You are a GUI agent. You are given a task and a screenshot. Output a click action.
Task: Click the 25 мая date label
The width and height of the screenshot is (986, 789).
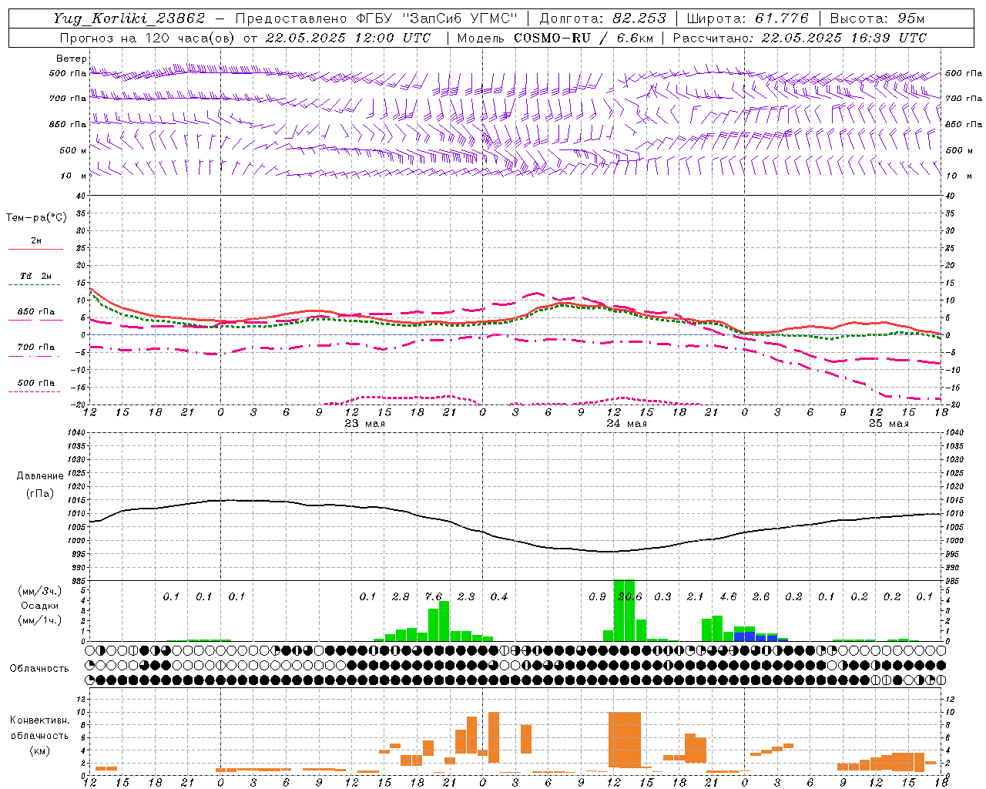tap(888, 424)
